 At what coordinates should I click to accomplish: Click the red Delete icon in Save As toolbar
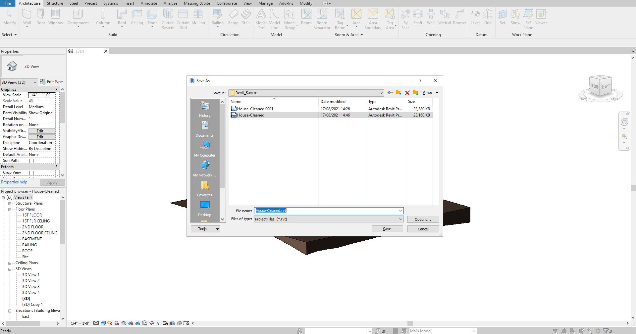tap(407, 93)
